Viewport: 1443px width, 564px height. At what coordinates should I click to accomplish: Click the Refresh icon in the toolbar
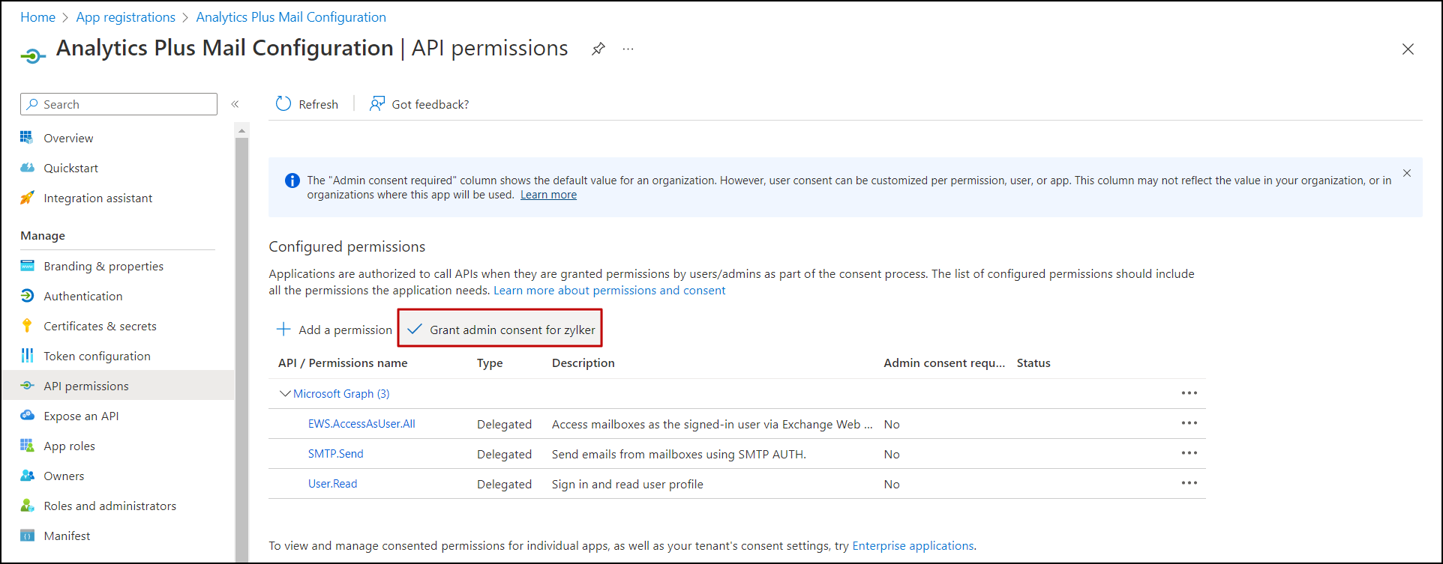tap(283, 104)
